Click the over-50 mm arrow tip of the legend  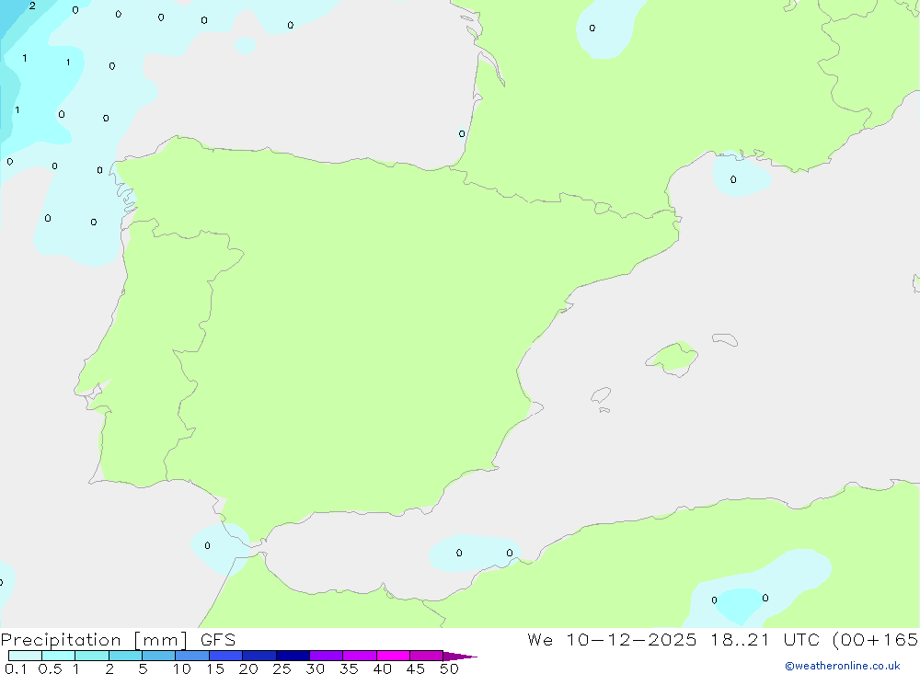click(460, 657)
